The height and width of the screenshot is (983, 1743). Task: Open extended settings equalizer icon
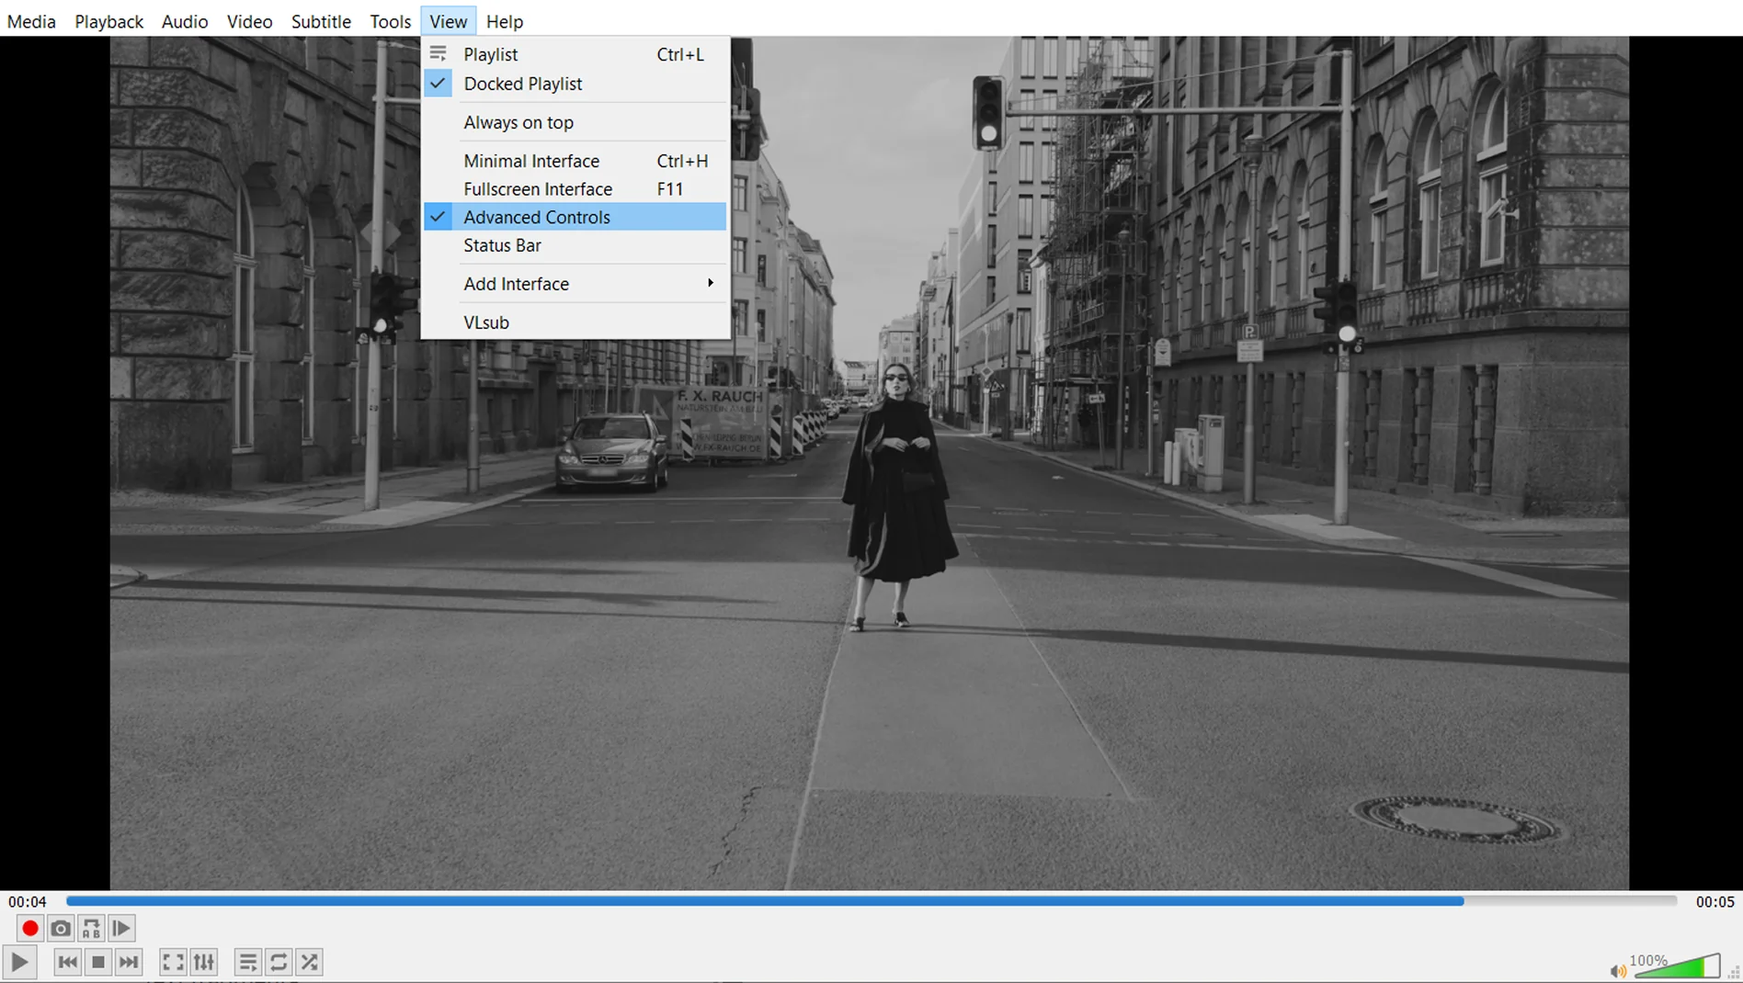tap(204, 962)
